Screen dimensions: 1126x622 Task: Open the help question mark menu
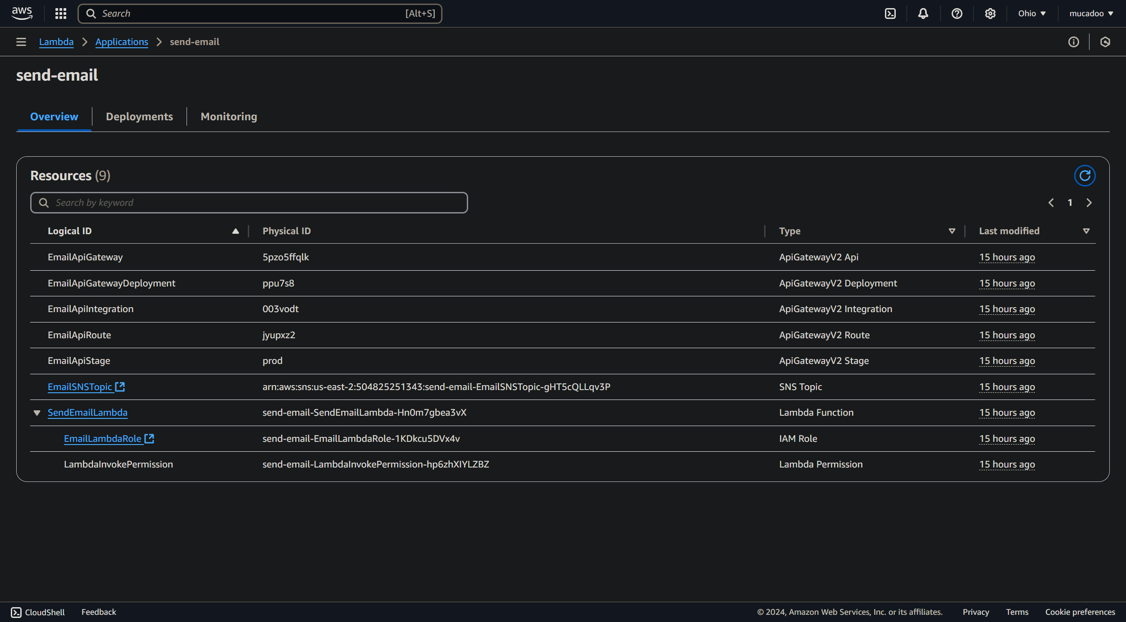(x=957, y=14)
